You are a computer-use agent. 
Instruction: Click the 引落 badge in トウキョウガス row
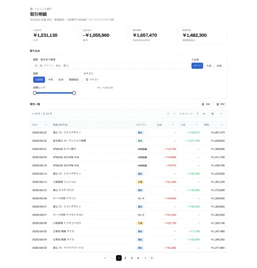[140, 223]
